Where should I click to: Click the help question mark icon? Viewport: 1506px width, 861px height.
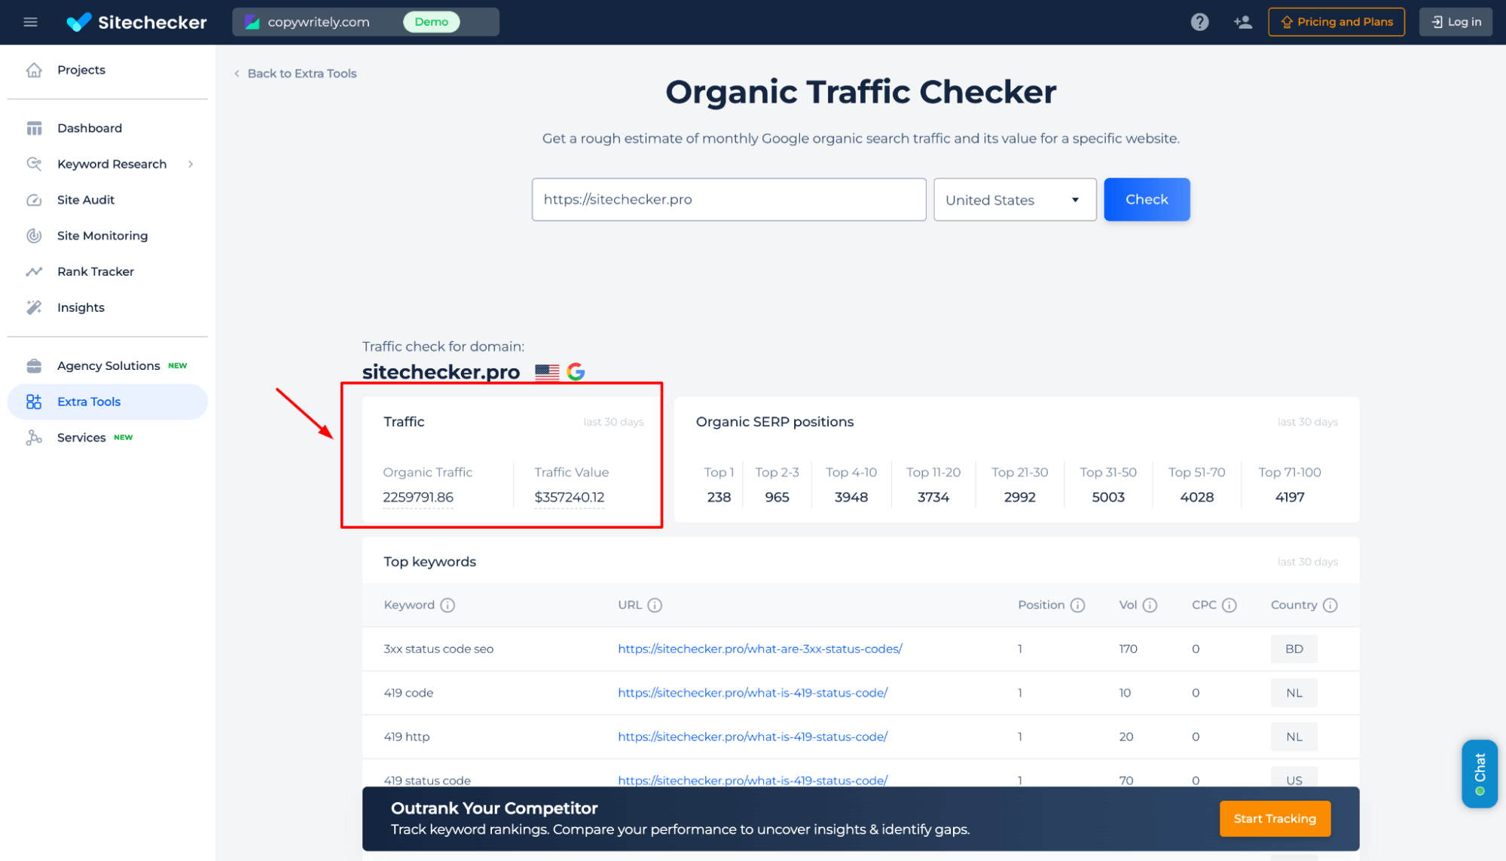click(x=1199, y=22)
